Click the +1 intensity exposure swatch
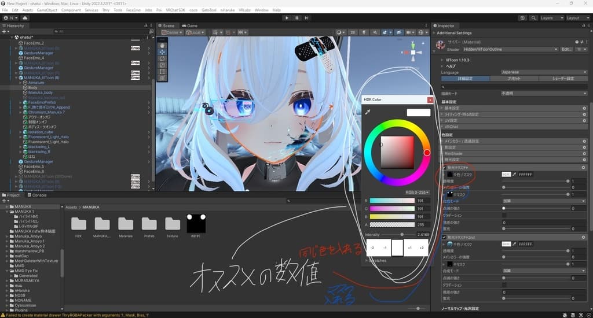Image resolution: width=593 pixels, height=318 pixels. pos(409,248)
